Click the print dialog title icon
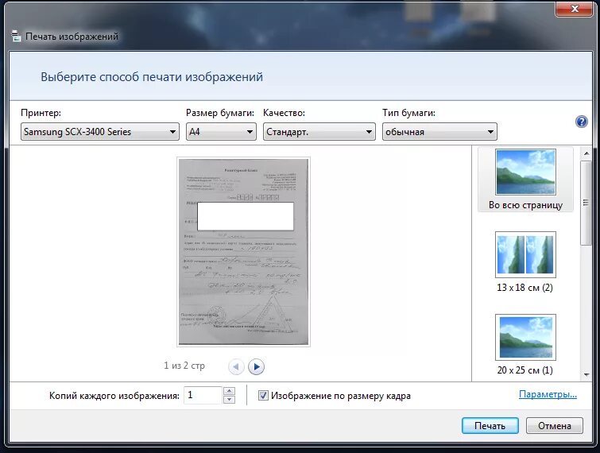 point(16,37)
